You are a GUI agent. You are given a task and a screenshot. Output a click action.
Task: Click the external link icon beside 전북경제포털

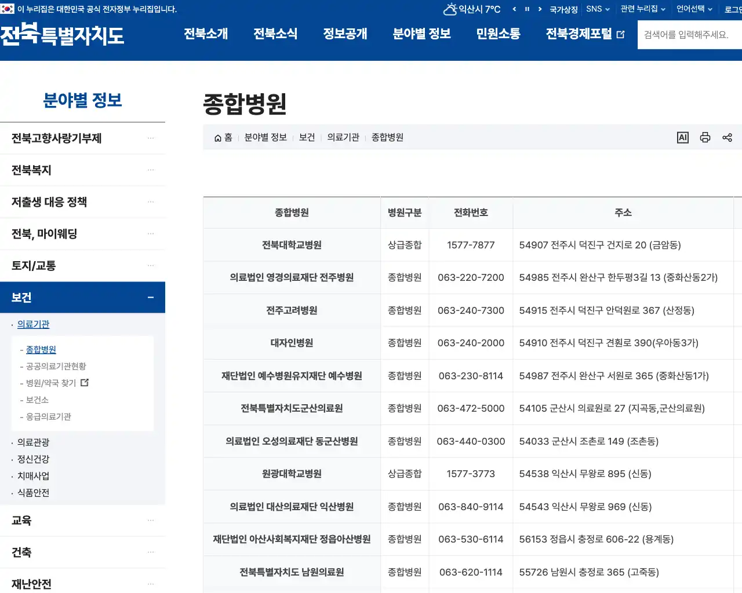click(621, 34)
